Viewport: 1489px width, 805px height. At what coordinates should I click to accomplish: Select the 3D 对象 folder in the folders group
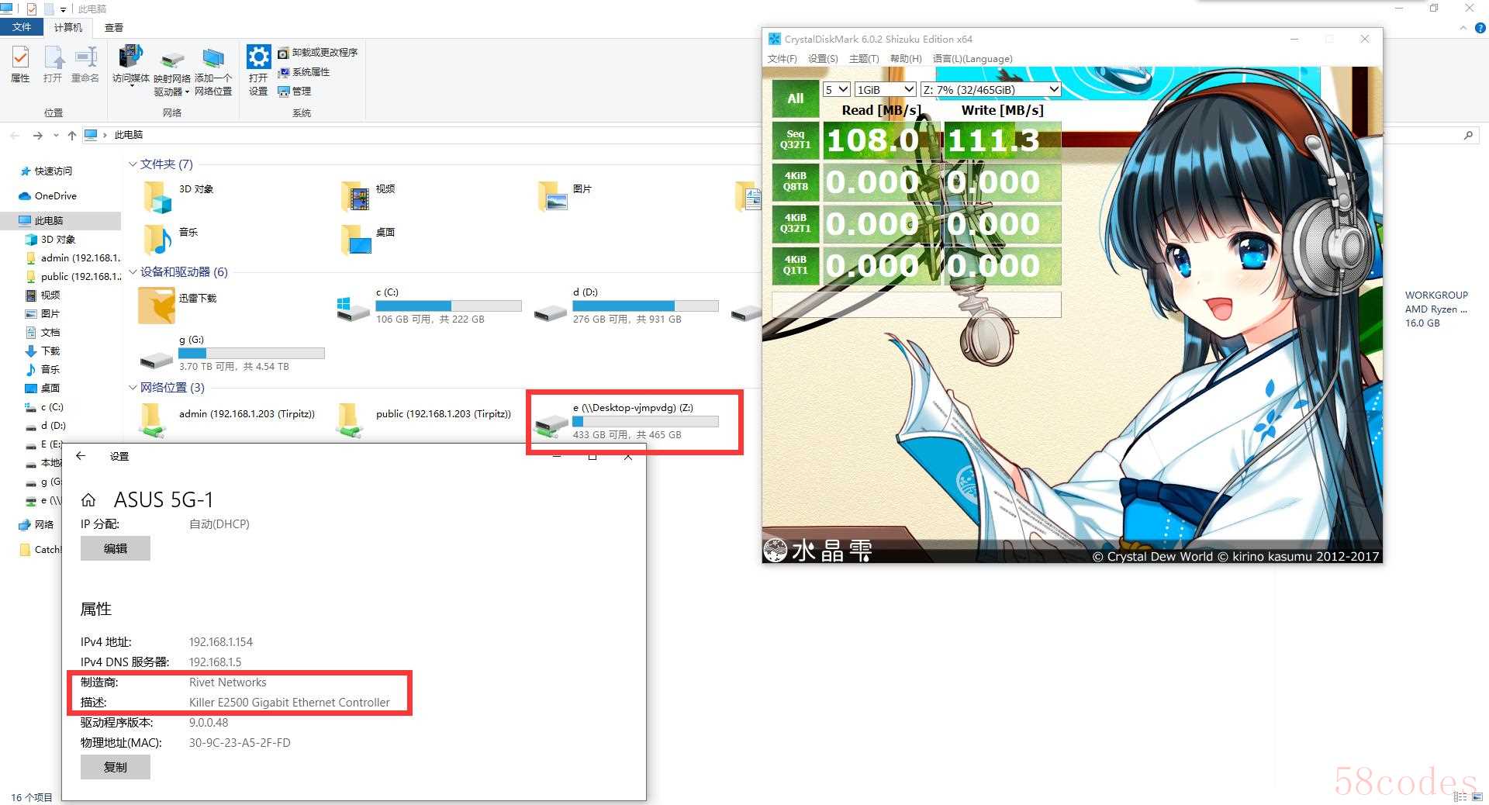[x=178, y=195]
